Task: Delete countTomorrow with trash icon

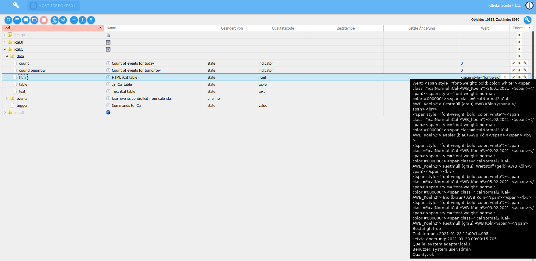Action: (520, 70)
